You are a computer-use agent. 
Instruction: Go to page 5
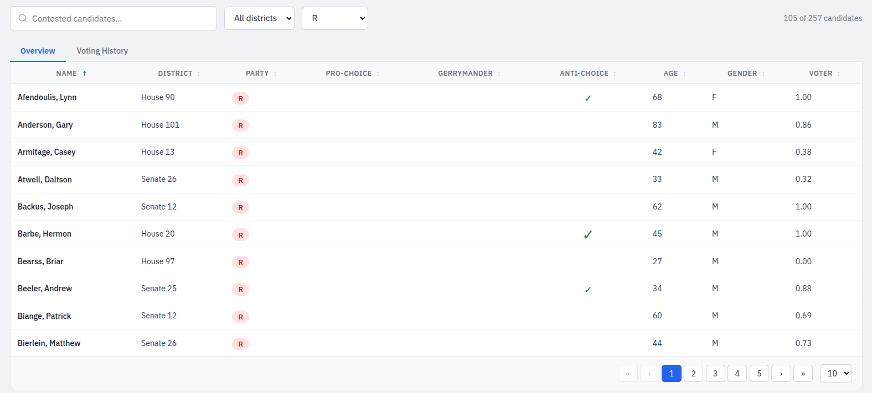click(759, 374)
